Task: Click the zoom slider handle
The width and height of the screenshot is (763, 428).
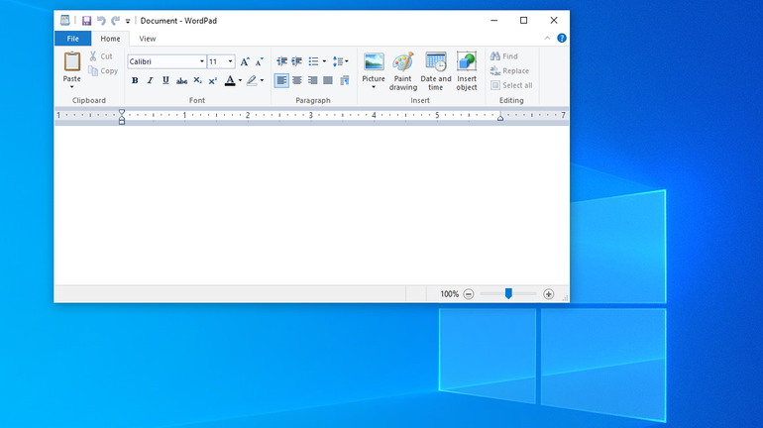Action: pos(508,294)
